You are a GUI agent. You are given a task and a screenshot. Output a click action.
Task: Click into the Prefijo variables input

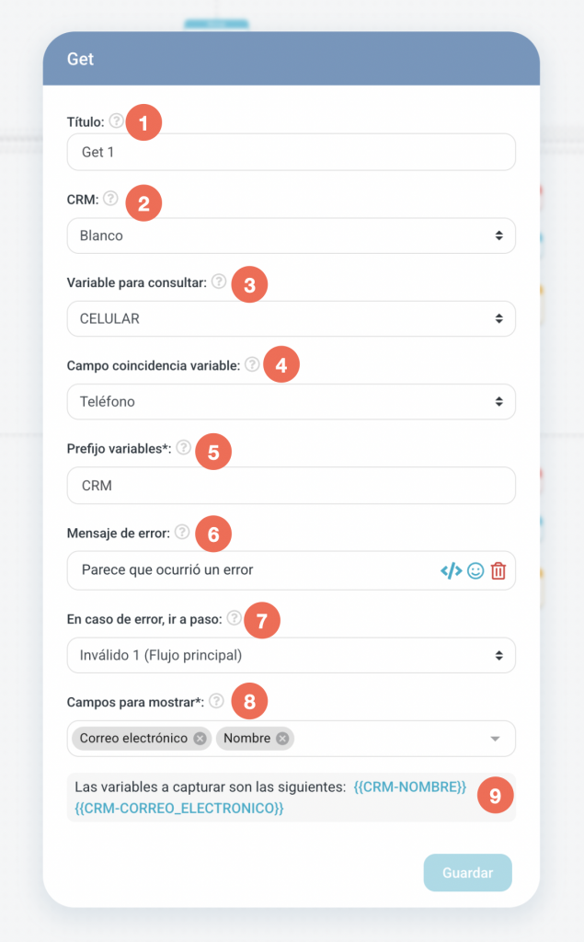point(291,485)
